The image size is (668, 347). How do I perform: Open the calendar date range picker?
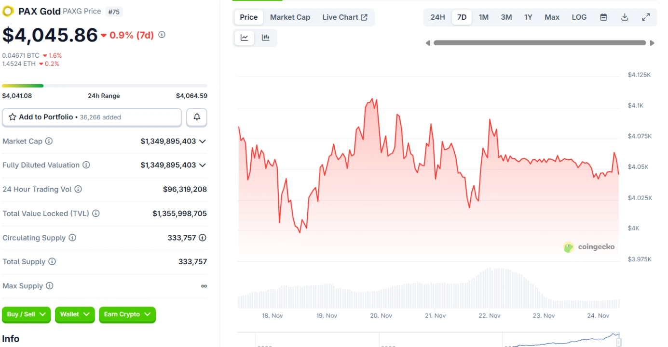[603, 17]
